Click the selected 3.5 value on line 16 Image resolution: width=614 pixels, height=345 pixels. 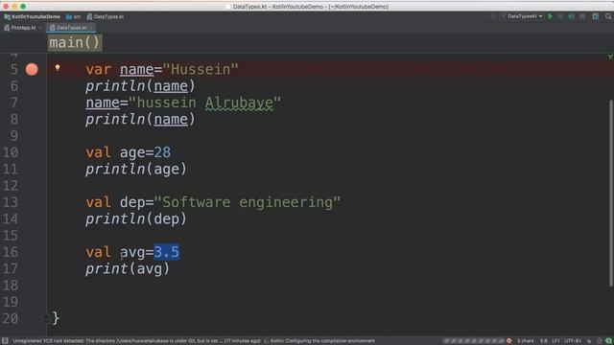pyautogui.click(x=166, y=252)
